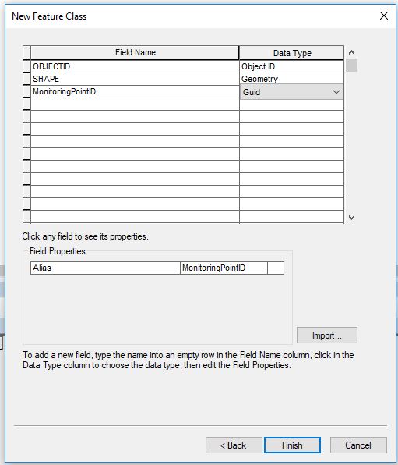Click the Data Type column header
The width and height of the screenshot is (398, 465).
[x=291, y=53]
